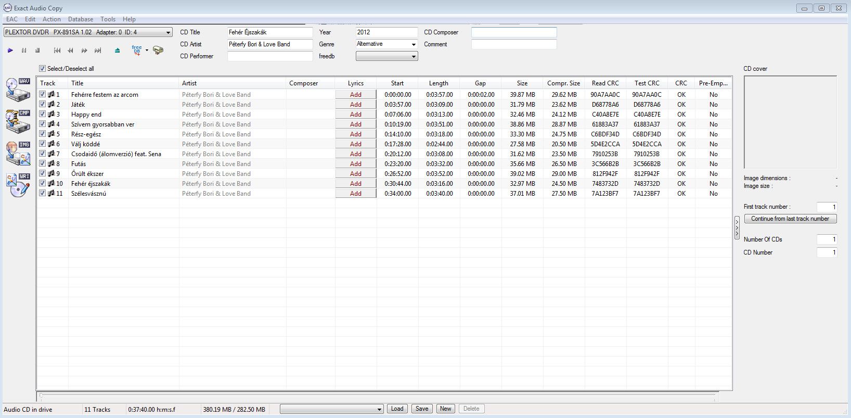Open the Action menu
Viewport: 851px width, 418px height.
click(51, 19)
